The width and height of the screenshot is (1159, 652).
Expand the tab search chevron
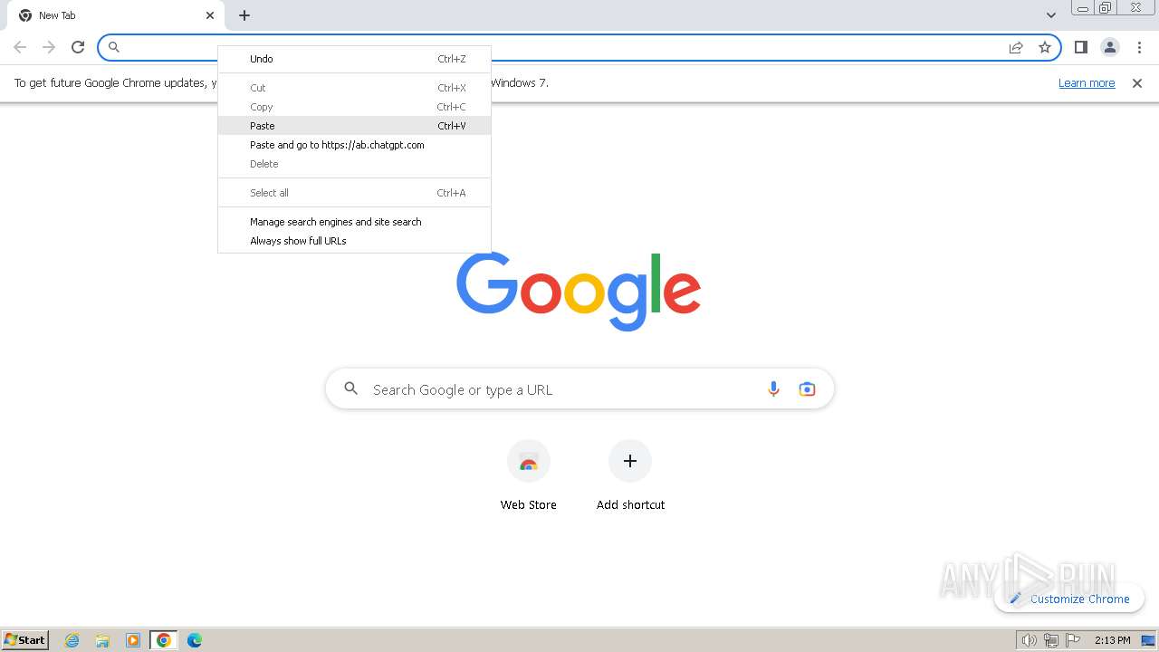(1050, 15)
